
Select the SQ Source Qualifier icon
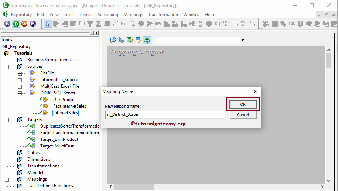click(218, 24)
